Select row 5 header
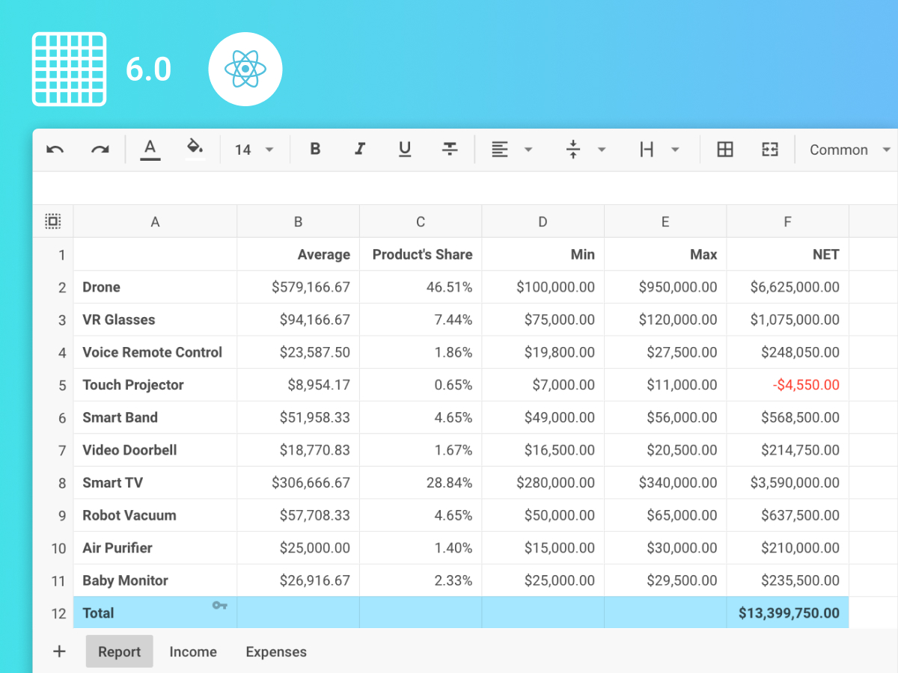This screenshot has height=673, width=898. coord(53,385)
